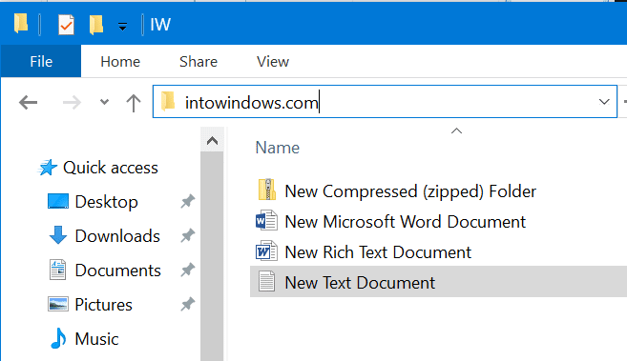Click the Word document file icon

[x=266, y=220]
